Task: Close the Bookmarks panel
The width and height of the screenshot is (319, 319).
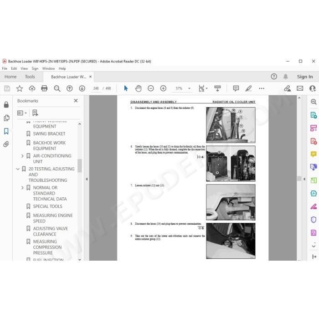Action: [76, 101]
